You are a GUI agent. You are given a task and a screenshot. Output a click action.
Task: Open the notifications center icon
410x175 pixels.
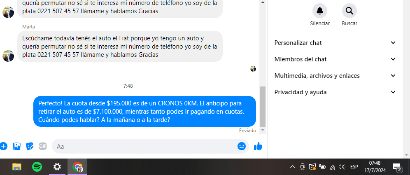pyautogui.click(x=397, y=167)
